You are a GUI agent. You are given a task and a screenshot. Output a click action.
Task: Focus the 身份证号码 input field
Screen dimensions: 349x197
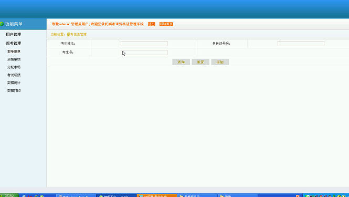pyautogui.click(x=301, y=44)
